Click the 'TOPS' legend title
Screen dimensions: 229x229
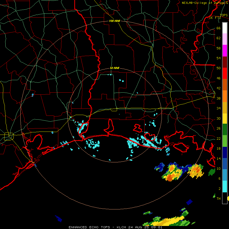[224, 15]
